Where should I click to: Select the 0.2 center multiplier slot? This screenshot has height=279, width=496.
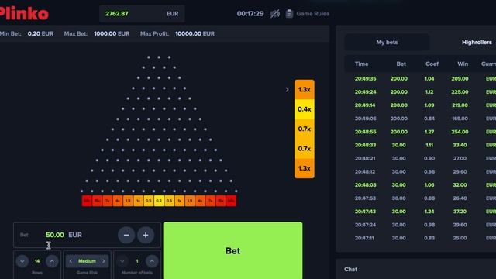pos(159,201)
